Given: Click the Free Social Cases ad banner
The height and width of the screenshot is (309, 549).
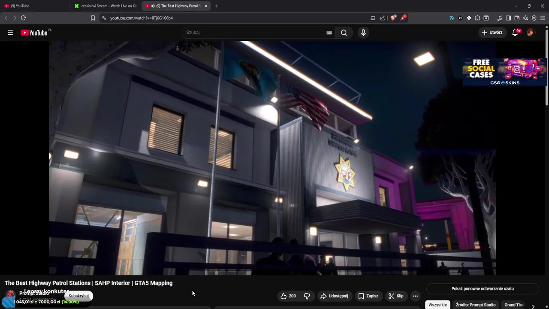Looking at the screenshot, I should click(504, 72).
